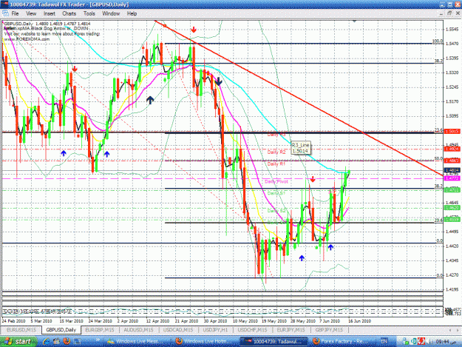Image resolution: width=462 pixels, height=347 pixels.
Task: Open the USDCHF,M15 chart tab
Action: click(252, 329)
